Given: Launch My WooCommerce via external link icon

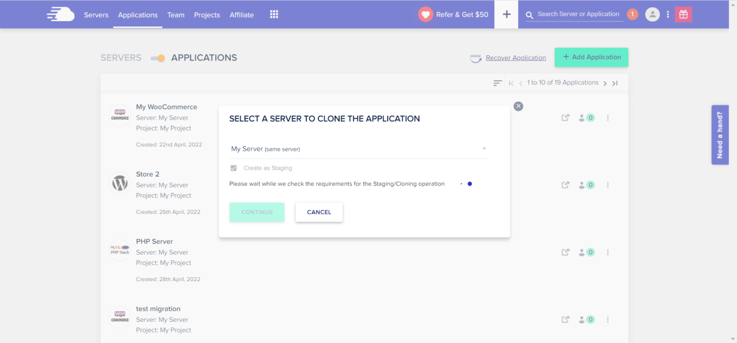Looking at the screenshot, I should (565, 117).
